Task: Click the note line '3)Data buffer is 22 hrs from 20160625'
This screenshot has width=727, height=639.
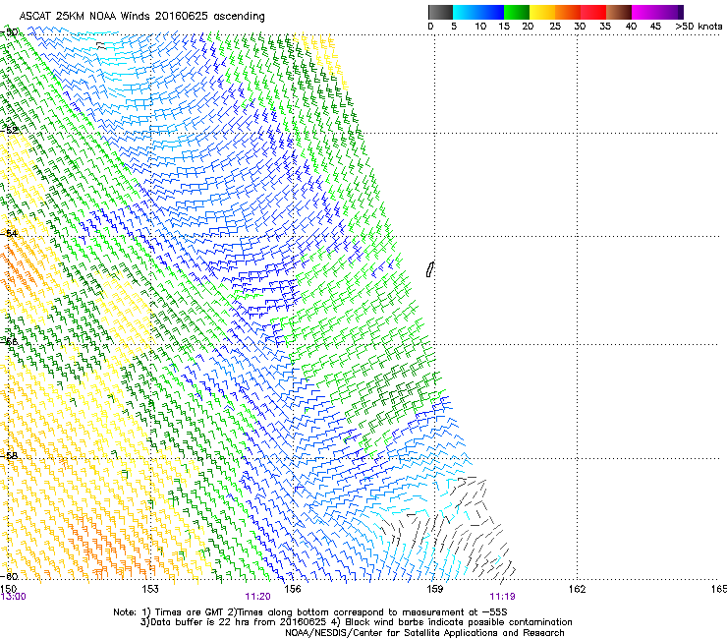Action: pyautogui.click(x=356, y=622)
